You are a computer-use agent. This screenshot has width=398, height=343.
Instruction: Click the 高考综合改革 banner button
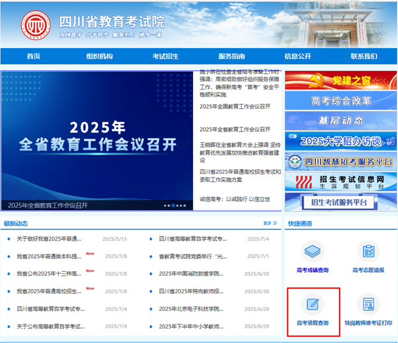341,101
